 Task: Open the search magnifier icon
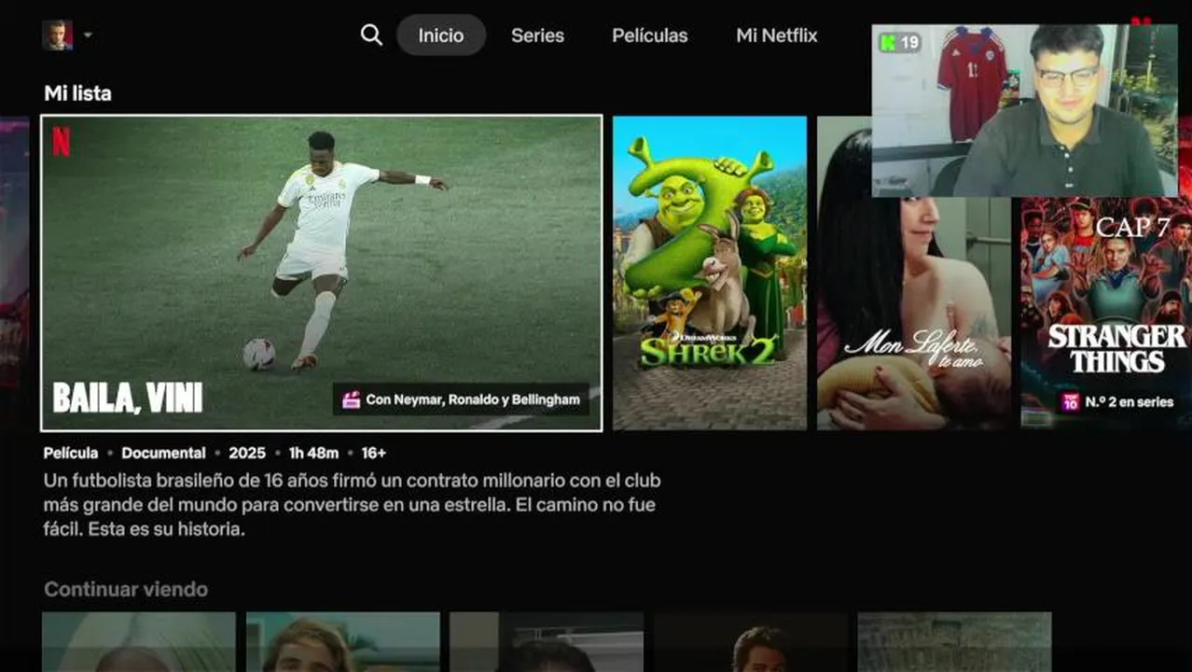[371, 35]
